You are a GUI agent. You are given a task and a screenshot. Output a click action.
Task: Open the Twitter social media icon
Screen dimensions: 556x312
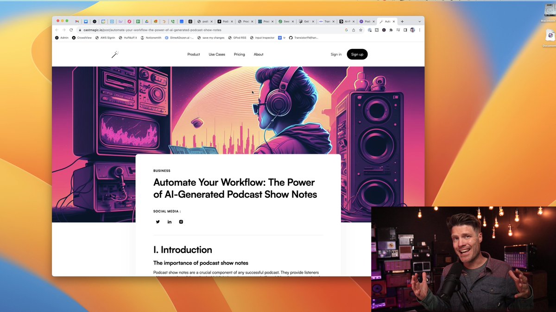click(x=158, y=222)
